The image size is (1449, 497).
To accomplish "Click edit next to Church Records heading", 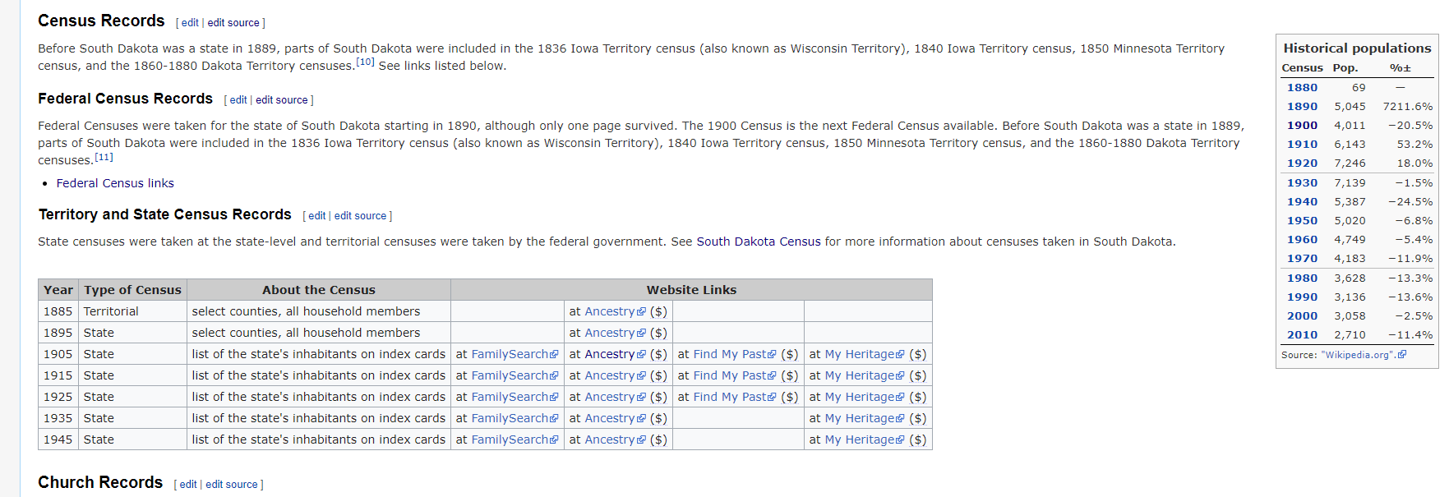I will 188,485.
